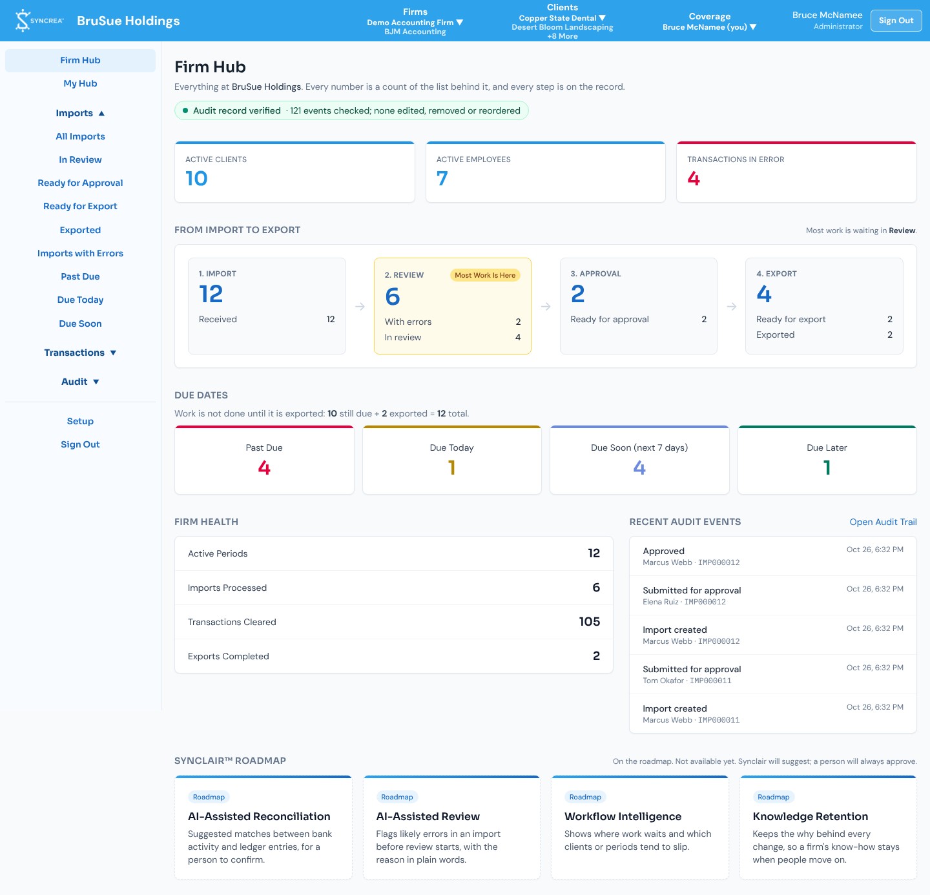930x895 pixels.
Task: Select Exported in sidebar
Action: pos(80,230)
